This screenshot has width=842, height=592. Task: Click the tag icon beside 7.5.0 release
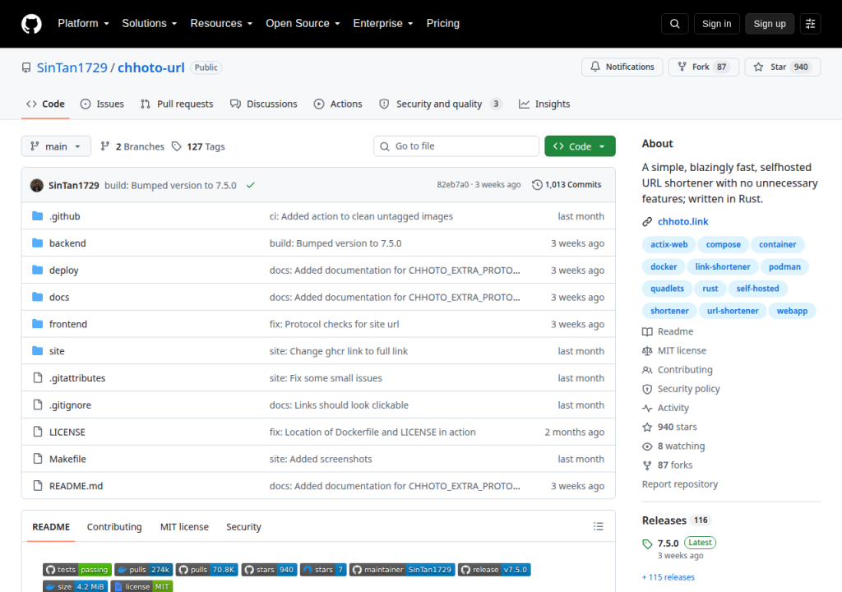click(647, 543)
